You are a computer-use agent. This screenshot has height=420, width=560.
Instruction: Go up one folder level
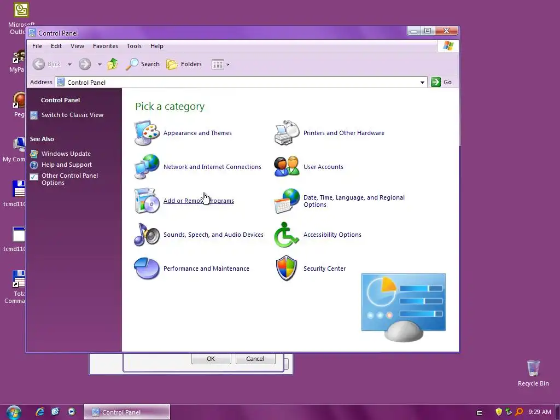tap(113, 65)
